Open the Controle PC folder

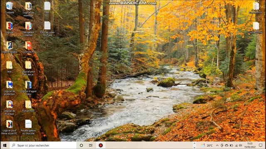tap(28, 47)
